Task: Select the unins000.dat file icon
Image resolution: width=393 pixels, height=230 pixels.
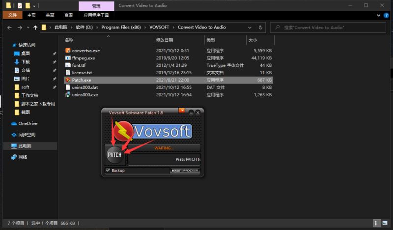Action: [x=68, y=87]
